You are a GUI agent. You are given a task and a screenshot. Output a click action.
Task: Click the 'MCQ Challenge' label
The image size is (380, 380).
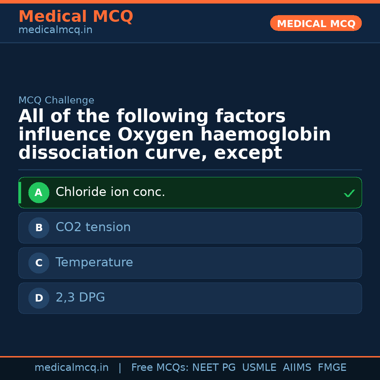click(56, 100)
